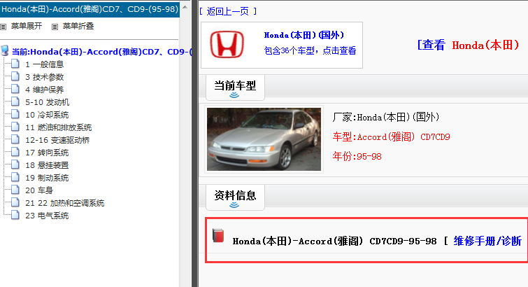Select tree item 20 车身

(39, 190)
